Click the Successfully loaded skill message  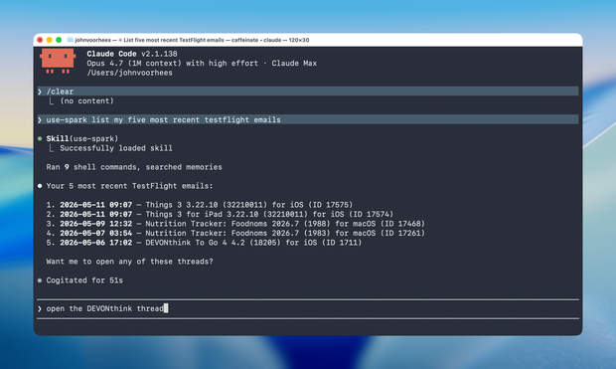point(116,148)
